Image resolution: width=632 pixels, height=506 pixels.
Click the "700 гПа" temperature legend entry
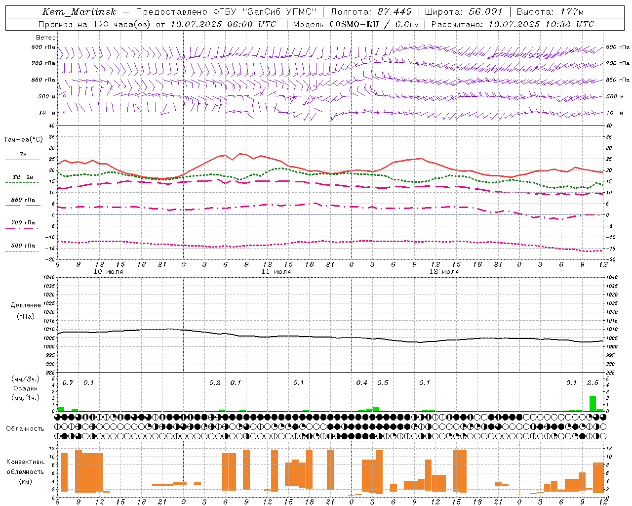tap(23, 223)
